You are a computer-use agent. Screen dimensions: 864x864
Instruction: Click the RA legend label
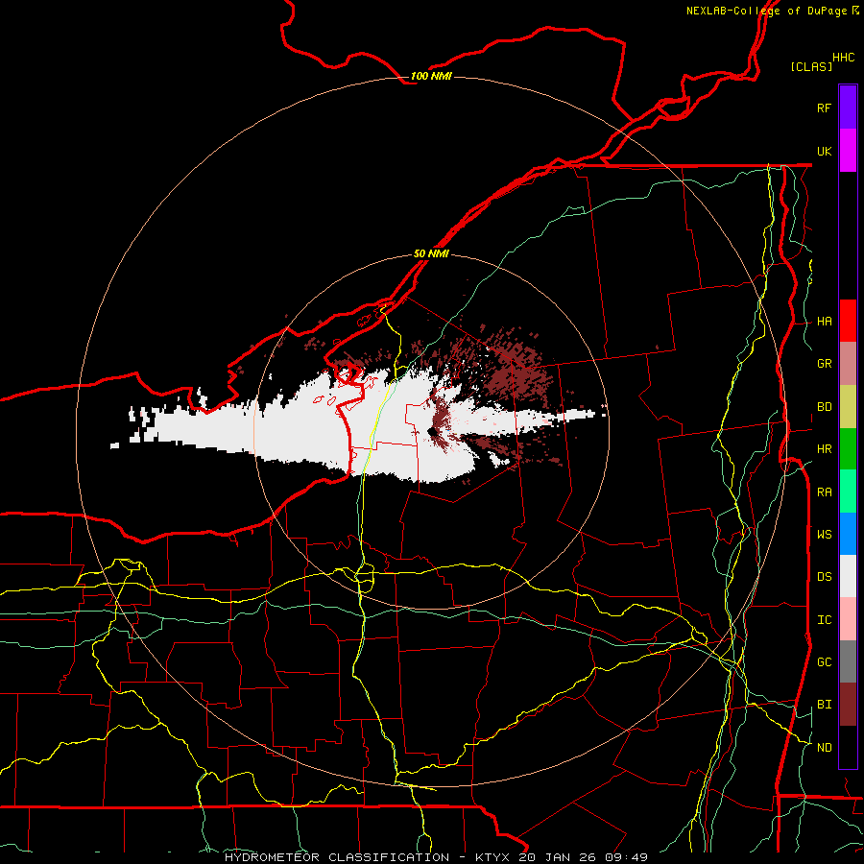tap(824, 492)
